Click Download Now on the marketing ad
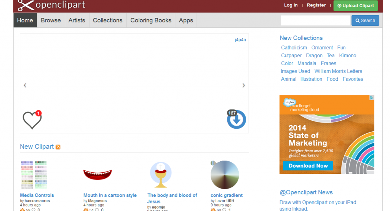 308,166
